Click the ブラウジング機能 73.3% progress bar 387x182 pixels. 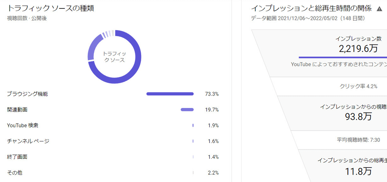point(170,94)
